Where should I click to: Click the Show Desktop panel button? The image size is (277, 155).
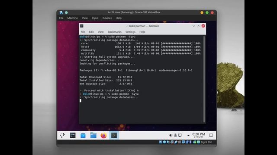211,135
